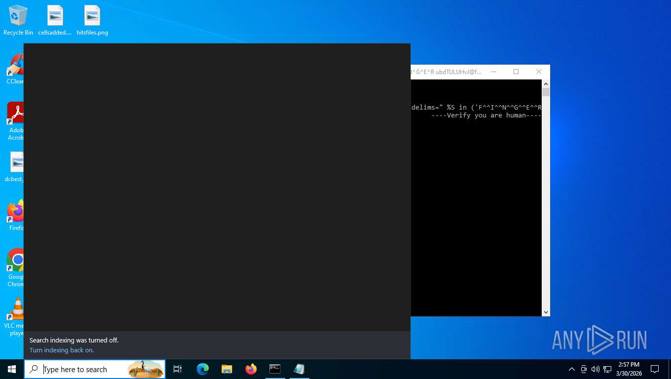Select the Firefox desktop shortcut
The height and width of the screenshot is (379, 671).
[x=16, y=215]
